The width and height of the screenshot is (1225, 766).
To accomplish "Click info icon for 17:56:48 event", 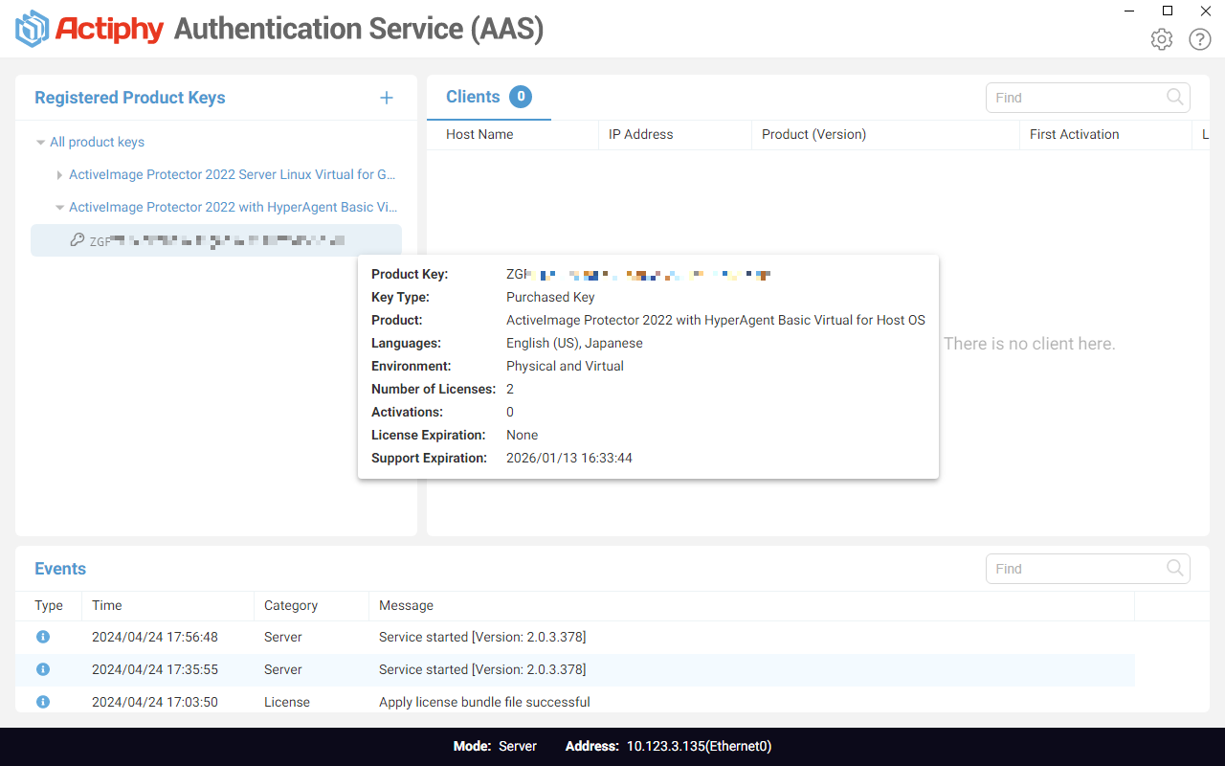I will point(43,637).
